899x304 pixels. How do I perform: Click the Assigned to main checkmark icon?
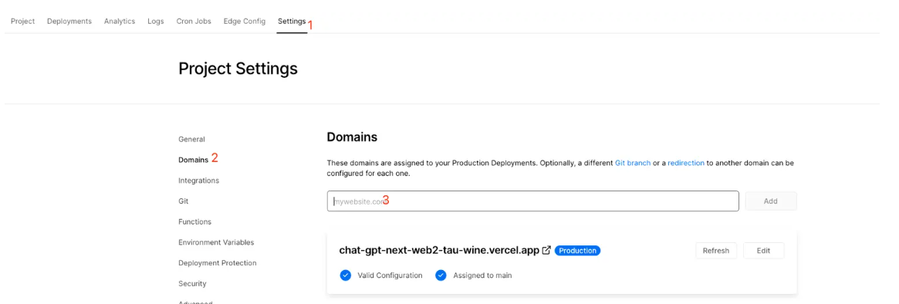pyautogui.click(x=441, y=275)
